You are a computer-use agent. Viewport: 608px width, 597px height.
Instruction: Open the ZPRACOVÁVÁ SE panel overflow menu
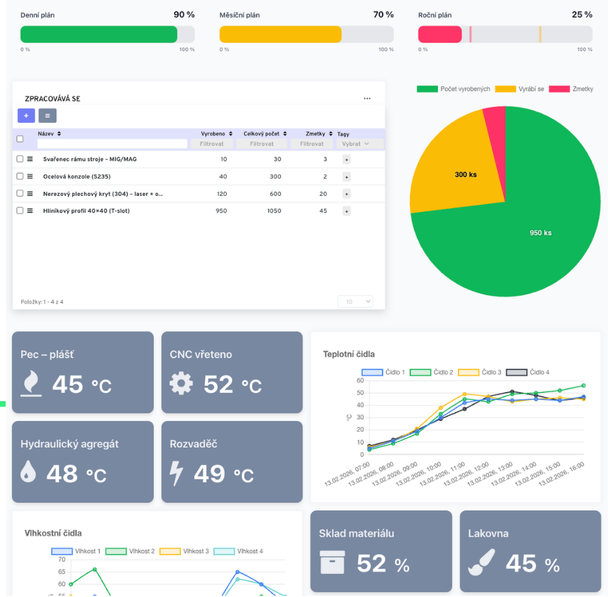(x=367, y=98)
